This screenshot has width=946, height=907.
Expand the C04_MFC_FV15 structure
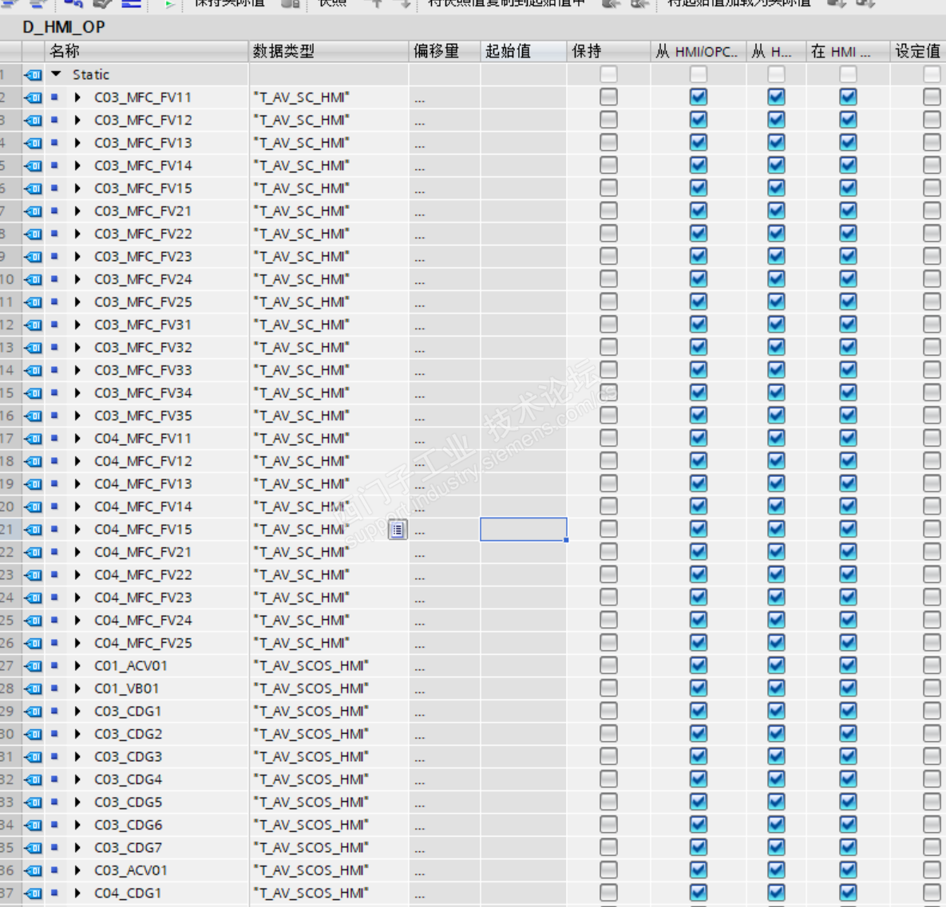point(77,530)
